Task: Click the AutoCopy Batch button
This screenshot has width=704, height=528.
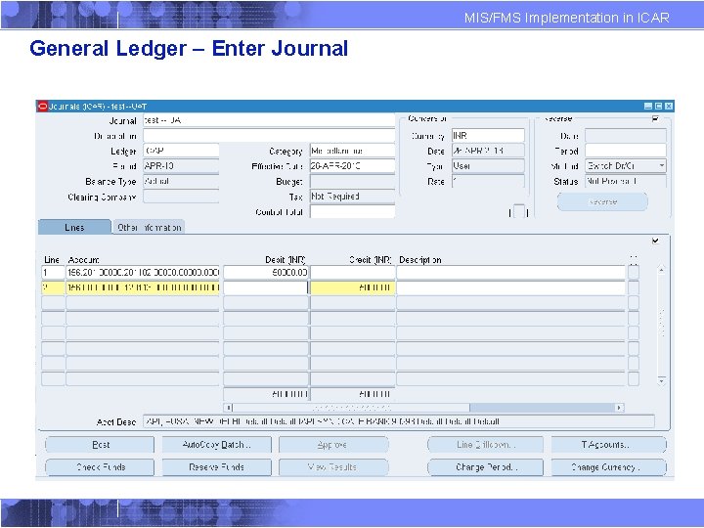Action: click(x=216, y=445)
